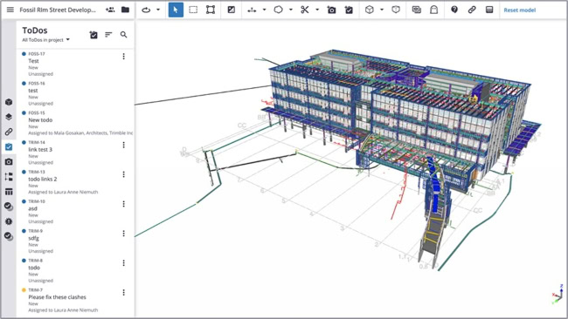Open the Orbit tool dropdown arrow
The width and height of the screenshot is (568, 319).
(x=158, y=10)
